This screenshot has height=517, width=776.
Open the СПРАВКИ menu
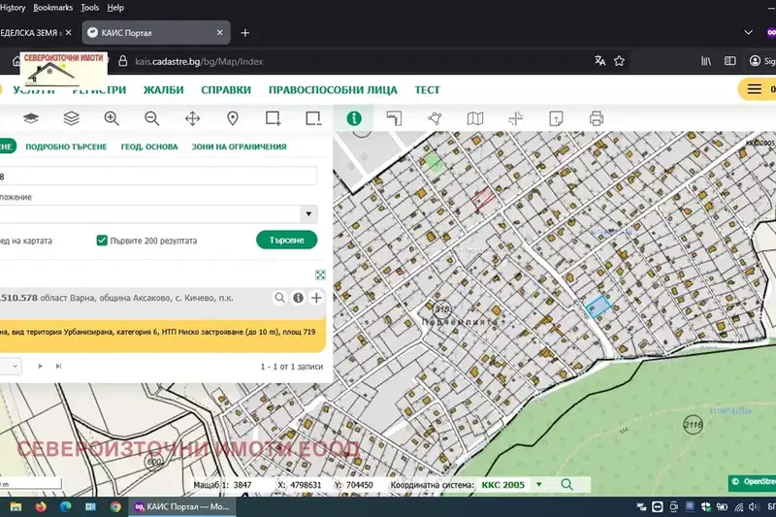(226, 90)
